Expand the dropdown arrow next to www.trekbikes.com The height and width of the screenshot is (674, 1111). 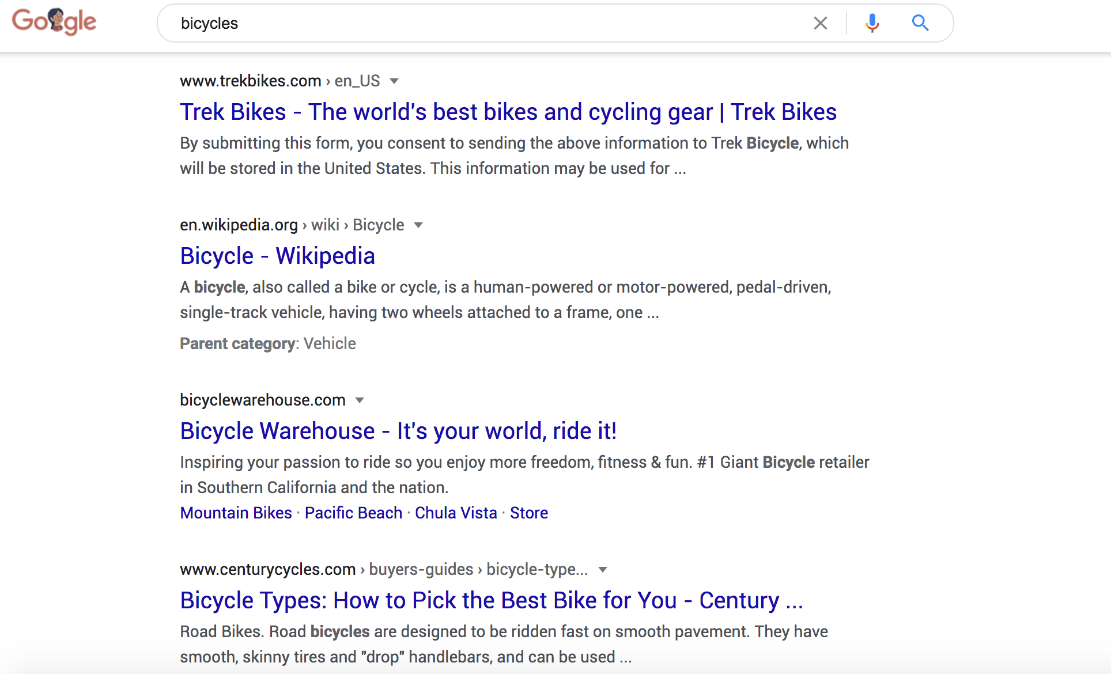click(x=394, y=81)
